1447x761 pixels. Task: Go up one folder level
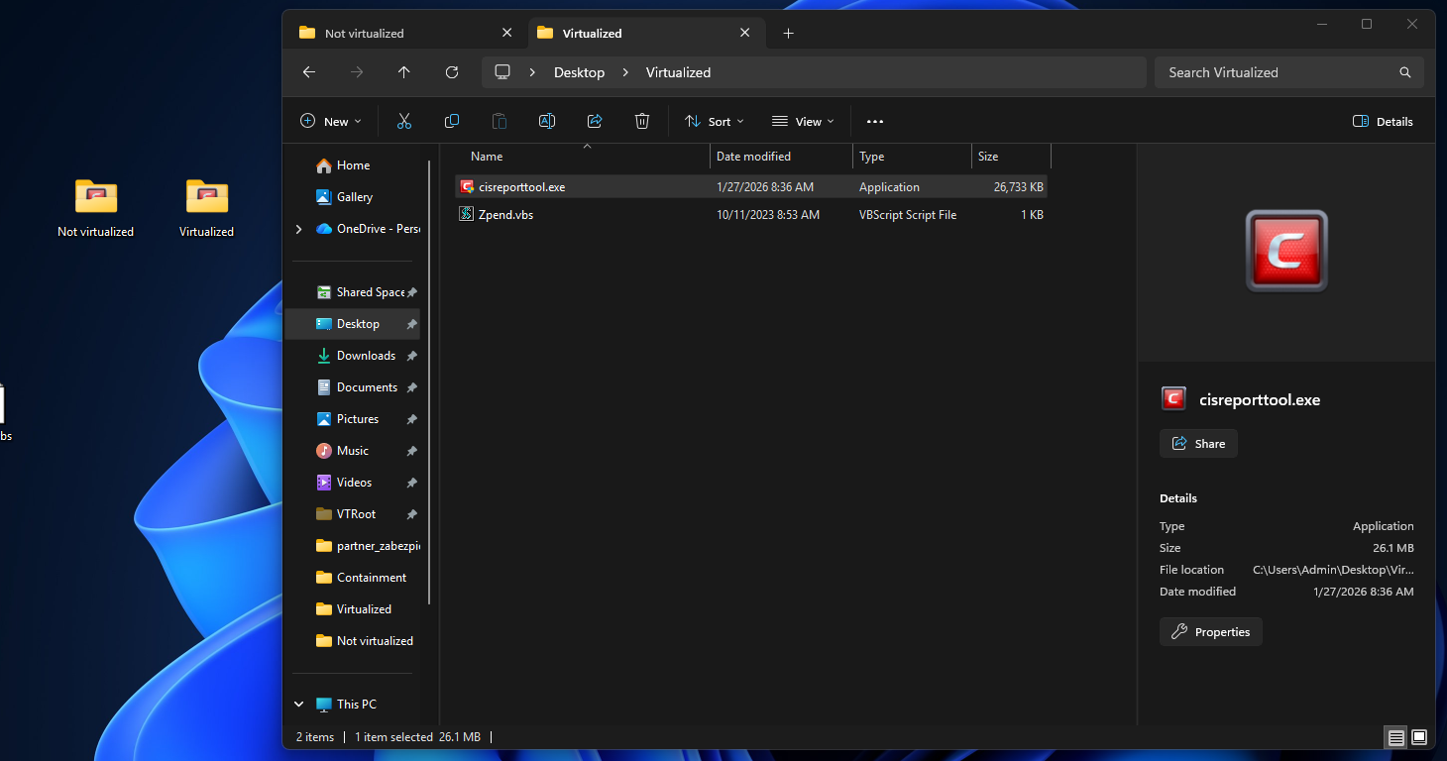pos(403,72)
